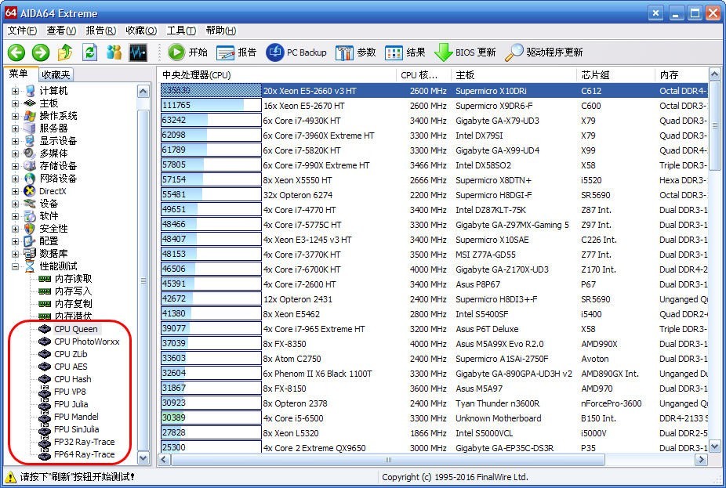Open the users icon in the toolbar
Image resolution: width=726 pixels, height=488 pixels.
click(114, 52)
